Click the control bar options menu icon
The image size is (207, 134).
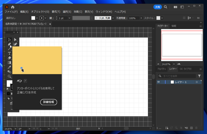[x=198, y=18]
